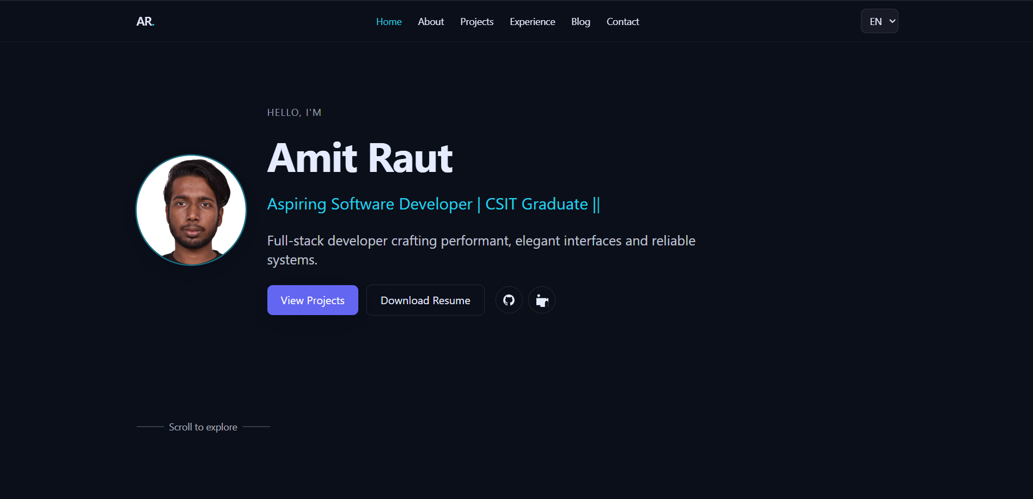This screenshot has width=1033, height=499.
Task: Click the Amit Raut heading
Action: 360,158
